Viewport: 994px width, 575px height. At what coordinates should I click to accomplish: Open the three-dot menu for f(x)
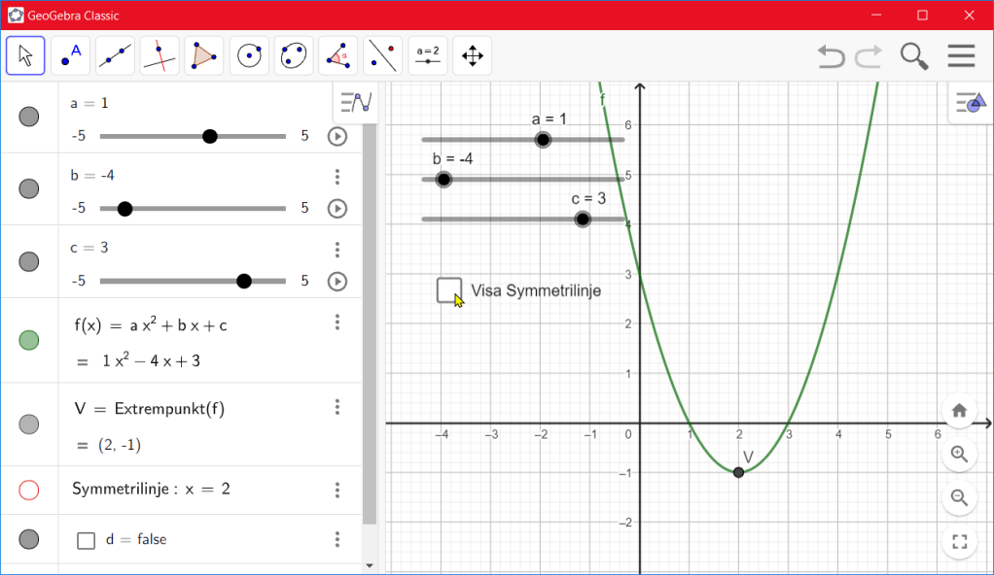click(337, 322)
